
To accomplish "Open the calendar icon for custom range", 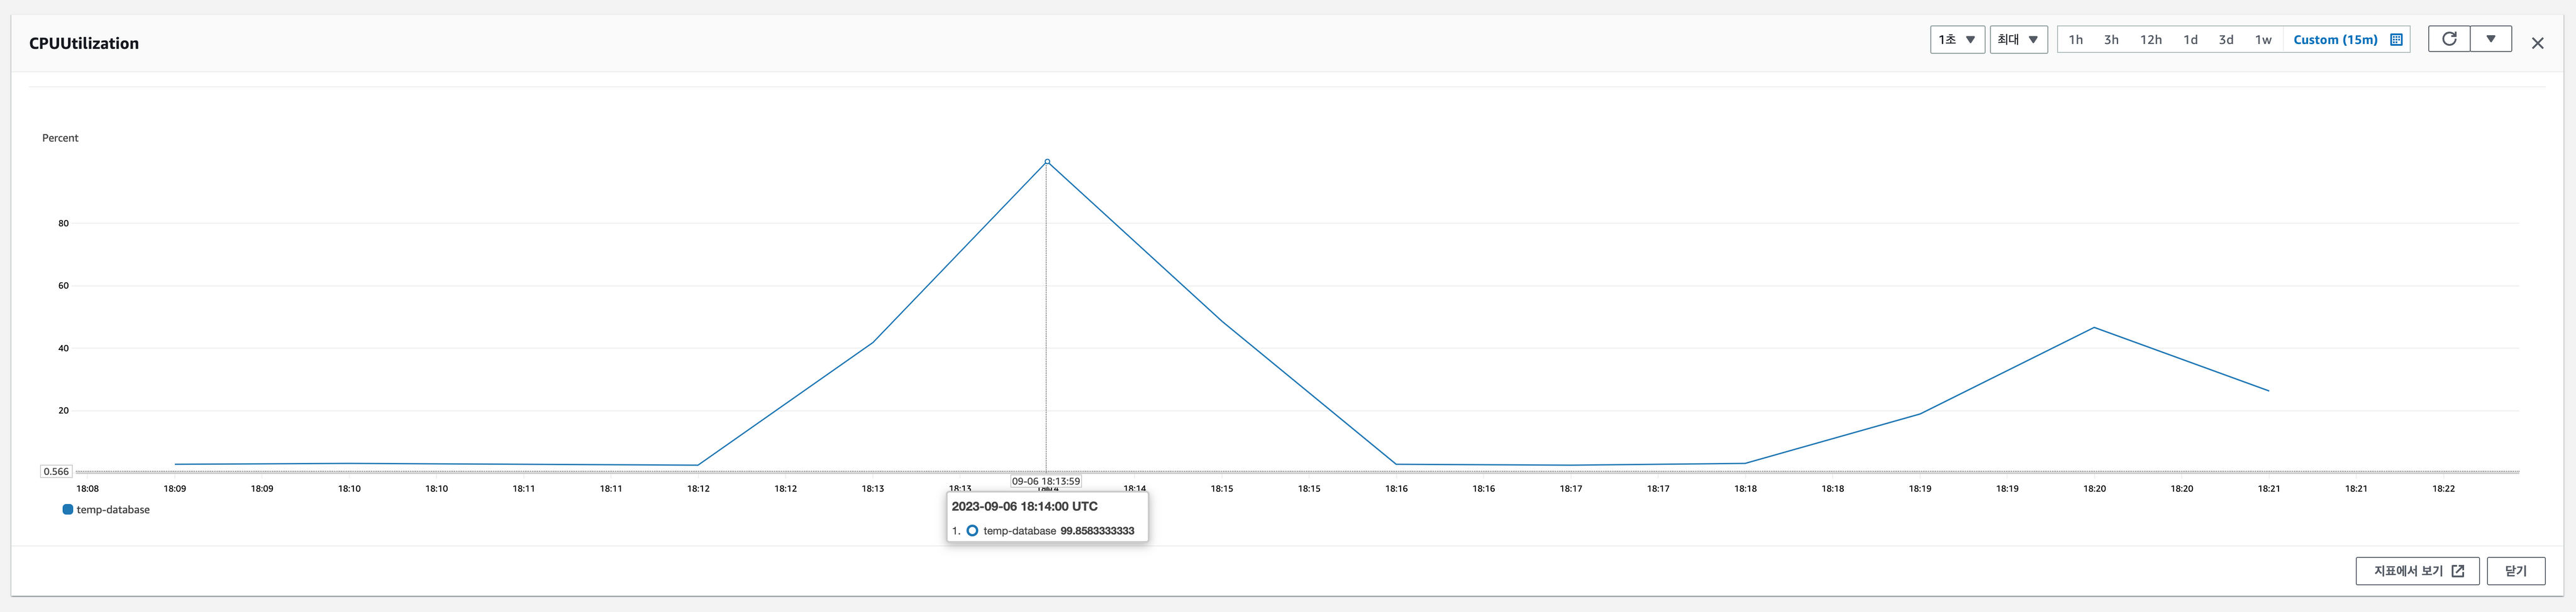I will (x=2396, y=40).
